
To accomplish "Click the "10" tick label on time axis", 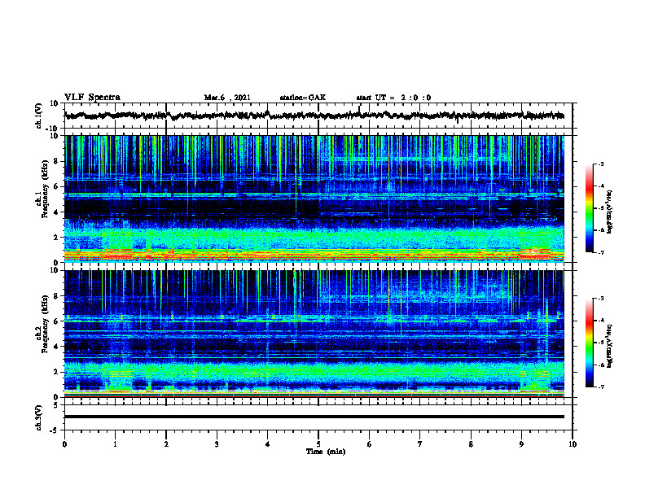I will 573,444.
